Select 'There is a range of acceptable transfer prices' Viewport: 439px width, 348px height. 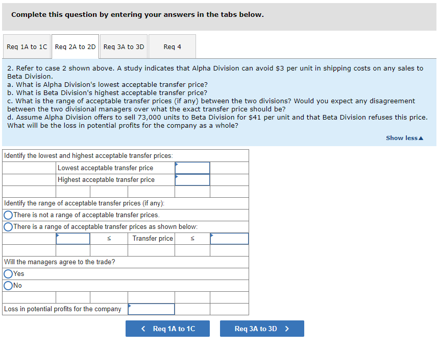8,226
